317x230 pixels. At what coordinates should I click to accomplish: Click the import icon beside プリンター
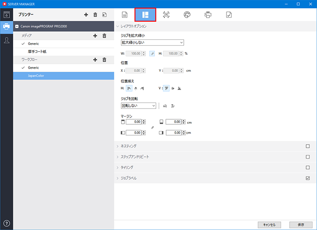(x=104, y=15)
